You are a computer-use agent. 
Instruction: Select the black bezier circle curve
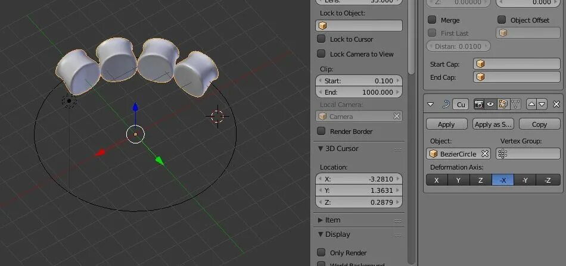click(135, 211)
